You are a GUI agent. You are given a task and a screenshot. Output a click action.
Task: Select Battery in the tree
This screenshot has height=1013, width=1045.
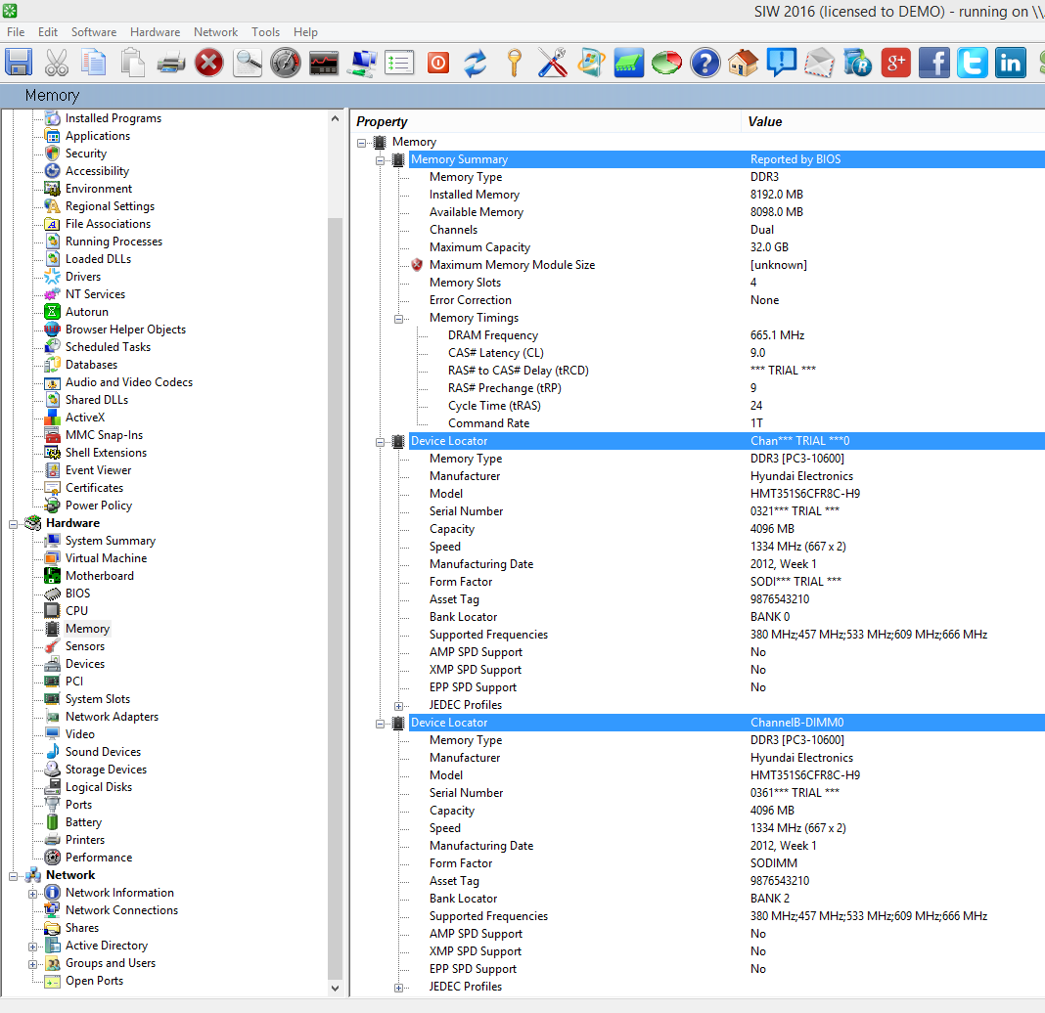click(x=83, y=822)
